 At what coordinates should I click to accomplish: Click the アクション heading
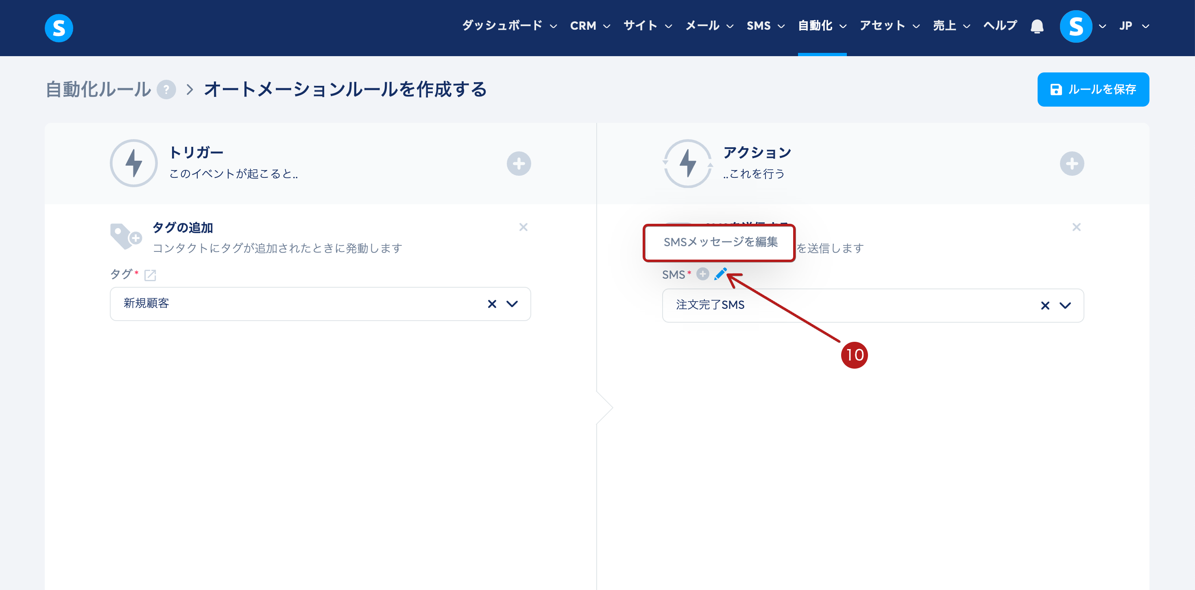point(757,152)
